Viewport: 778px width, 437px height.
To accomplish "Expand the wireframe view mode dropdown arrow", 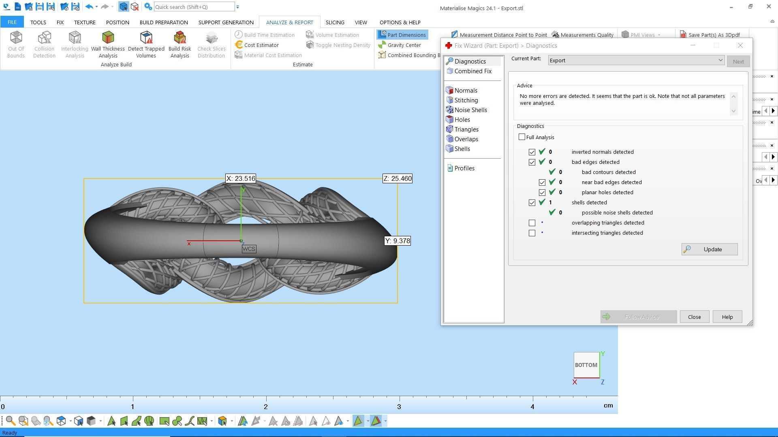I will pos(71,421).
